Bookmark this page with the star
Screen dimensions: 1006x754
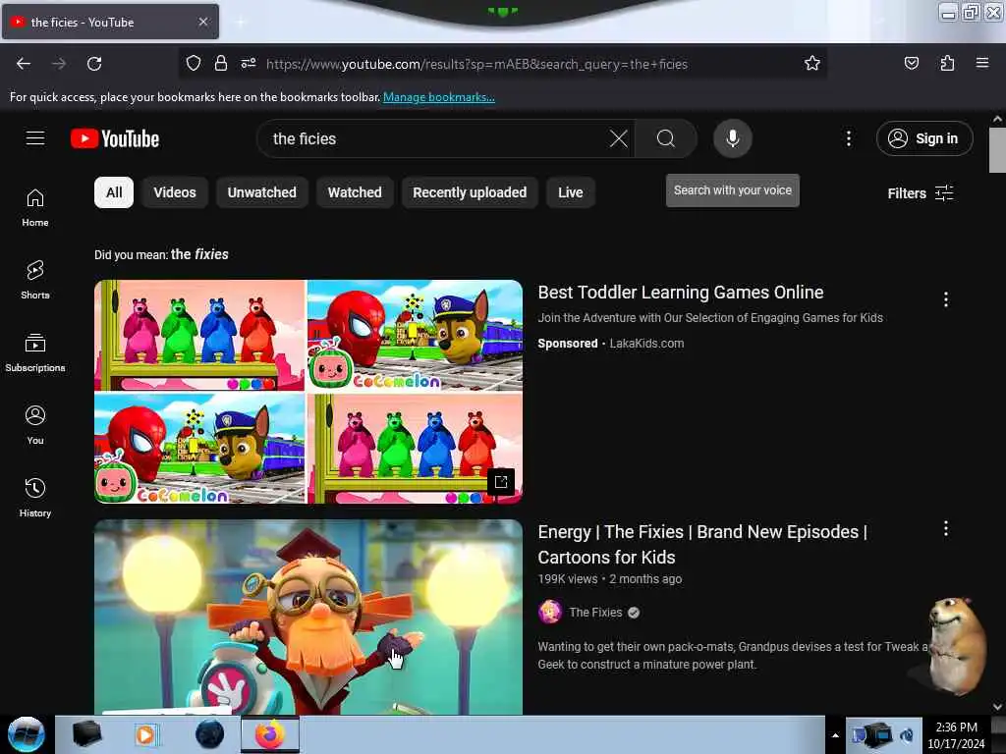tap(812, 64)
